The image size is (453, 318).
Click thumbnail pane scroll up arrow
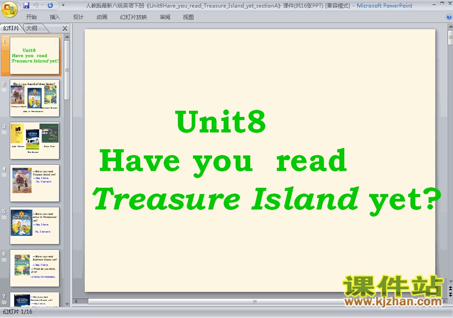67,37
